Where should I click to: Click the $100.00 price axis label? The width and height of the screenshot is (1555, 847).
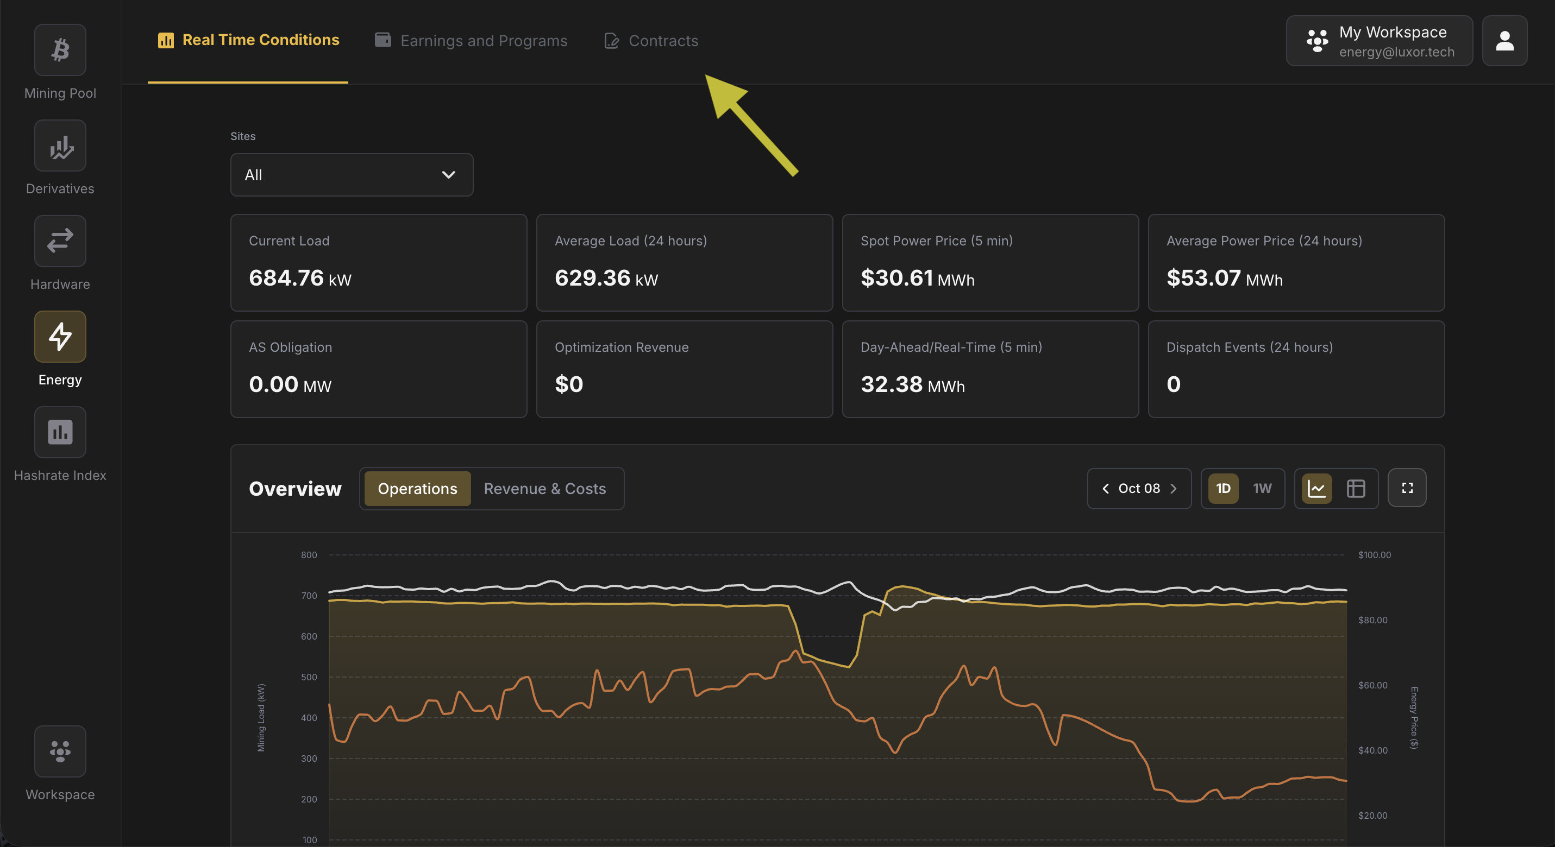[x=1375, y=555]
